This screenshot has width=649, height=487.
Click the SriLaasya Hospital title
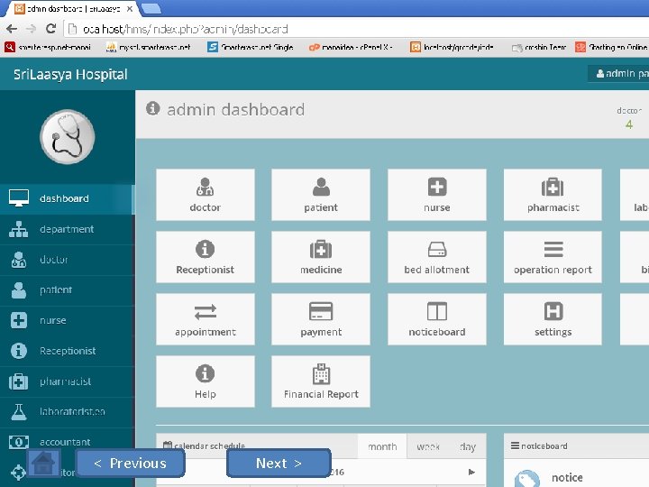point(70,75)
